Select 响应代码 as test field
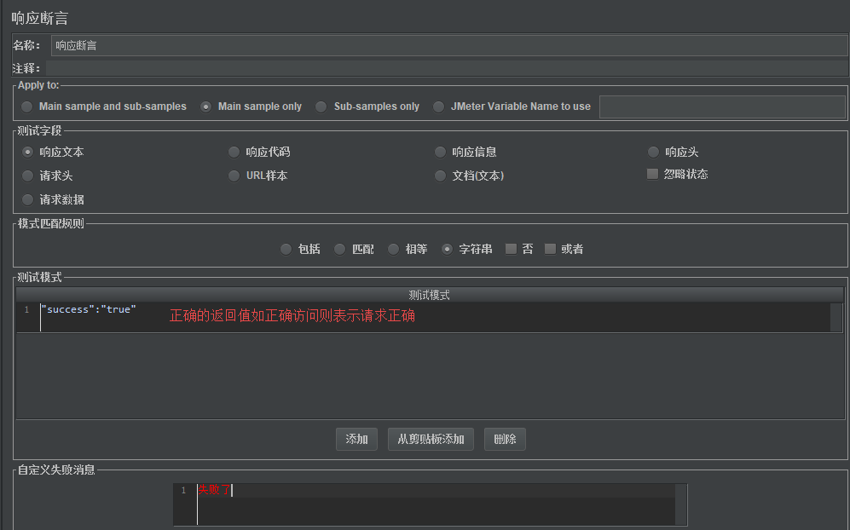This screenshot has width=850, height=530. 234,153
